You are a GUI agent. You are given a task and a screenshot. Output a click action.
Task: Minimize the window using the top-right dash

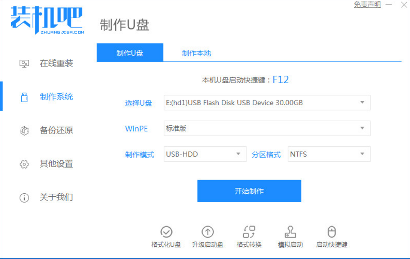389,5
